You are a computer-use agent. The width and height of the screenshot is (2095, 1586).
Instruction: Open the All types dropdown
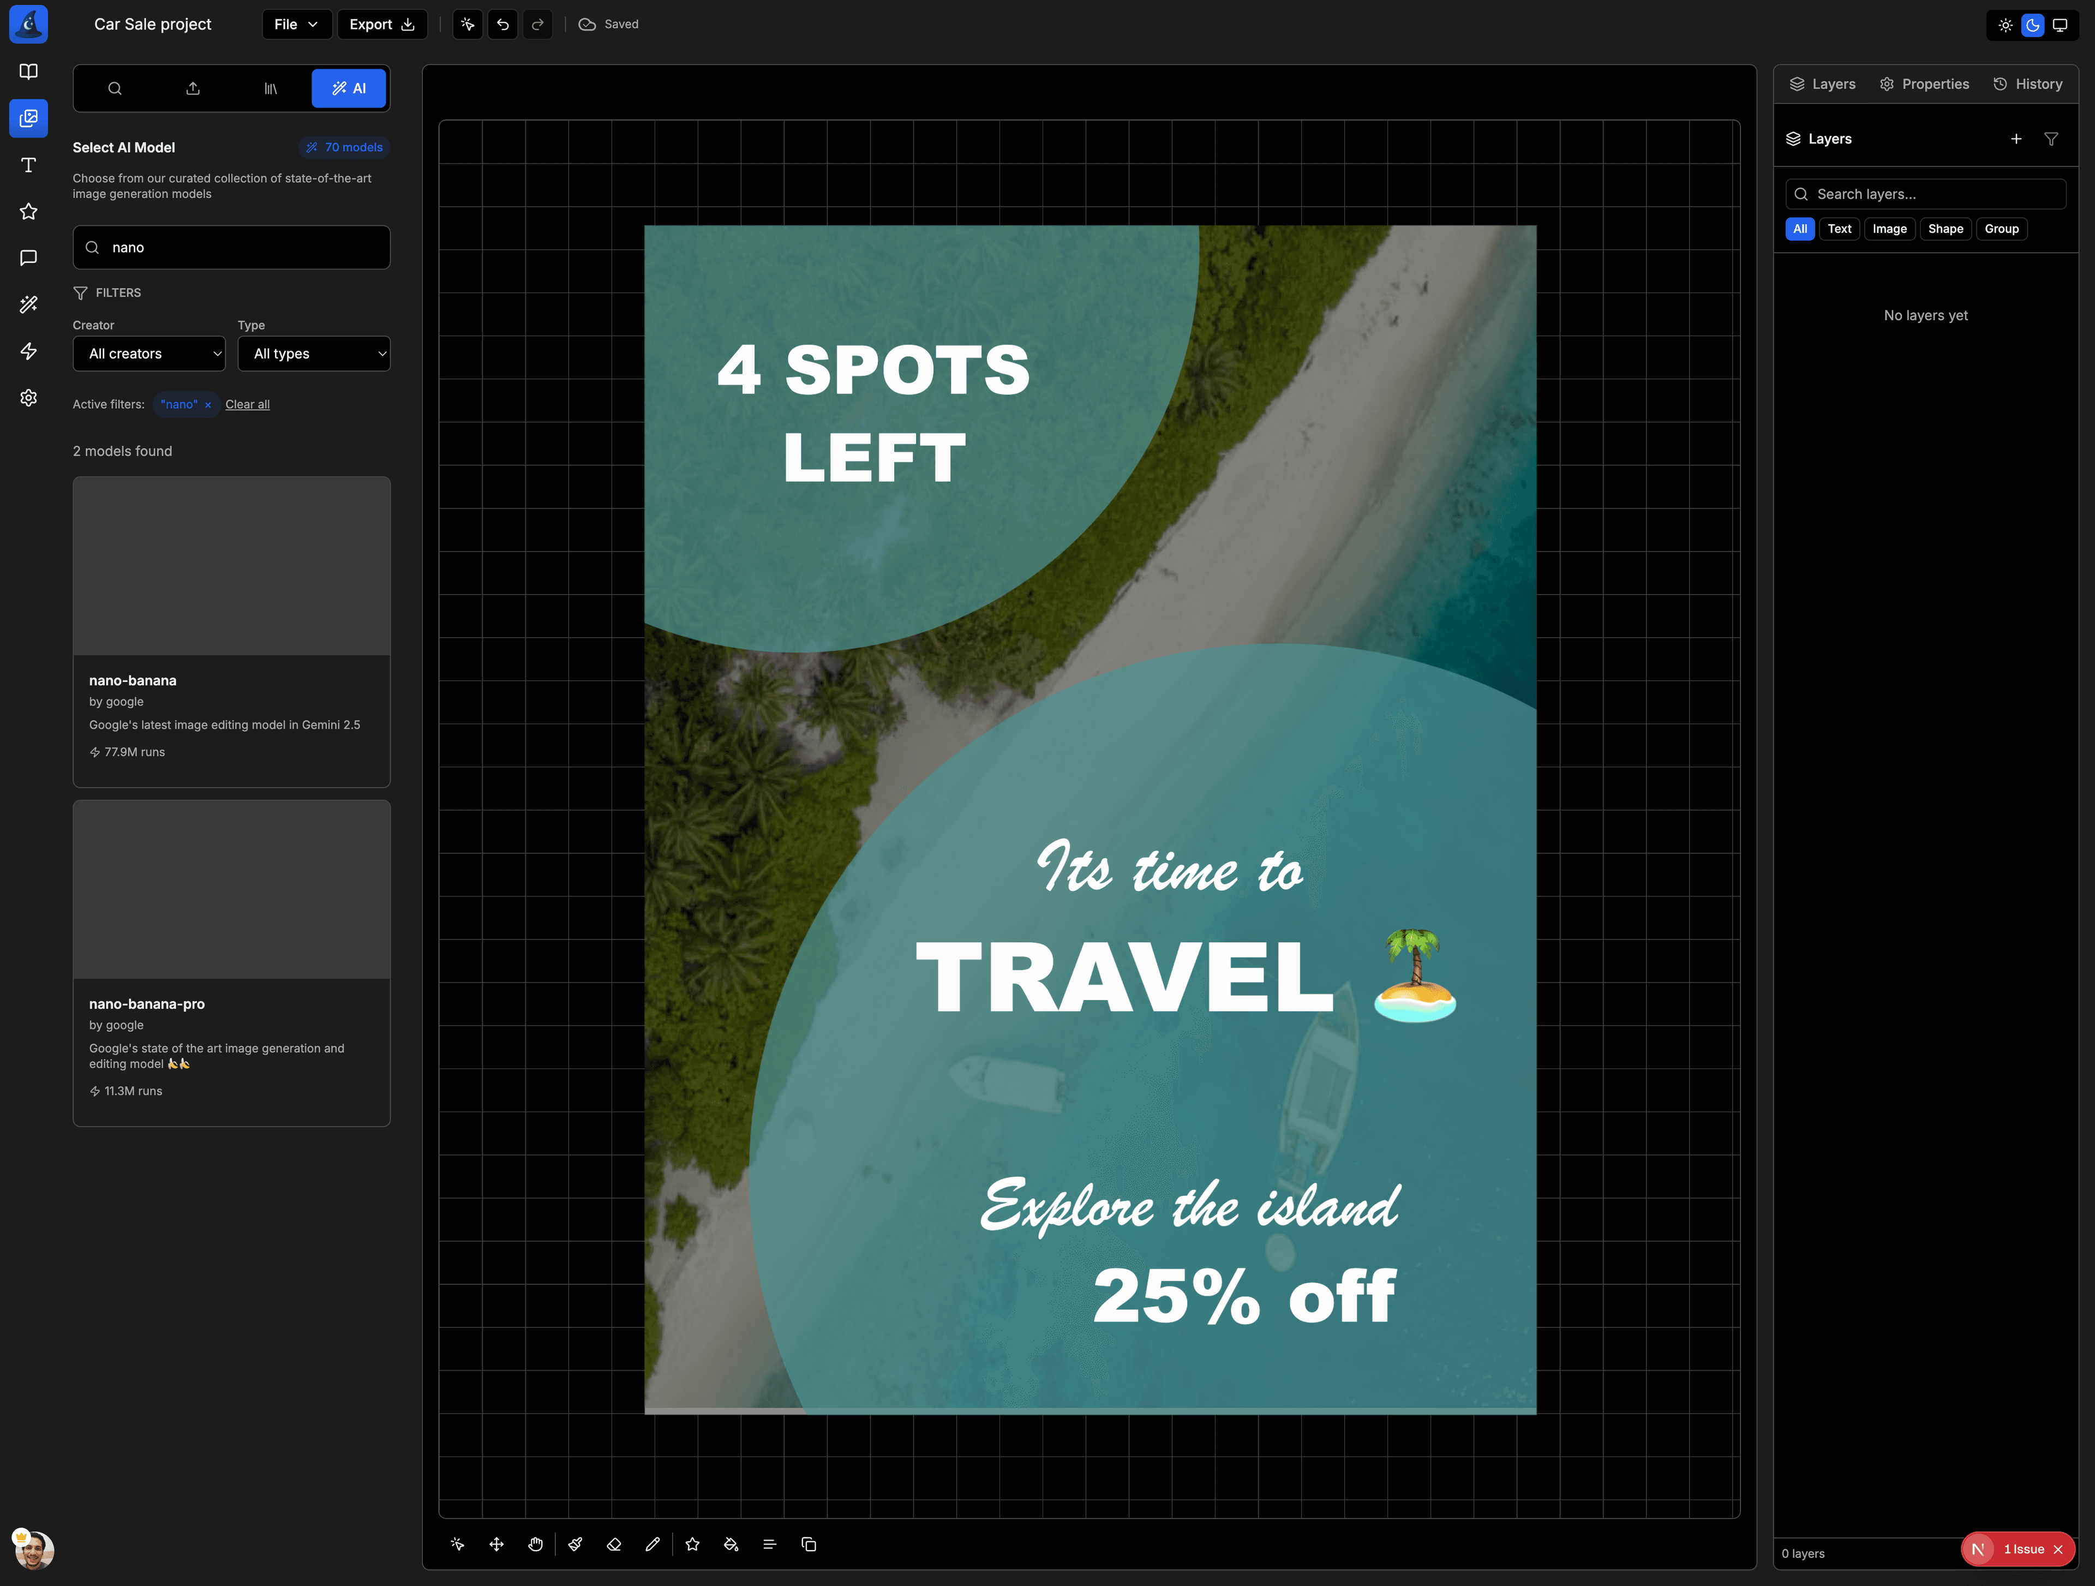click(314, 353)
